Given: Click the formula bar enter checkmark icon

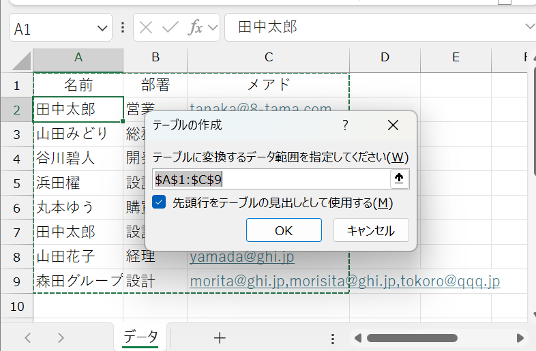Looking at the screenshot, I should pos(170,28).
